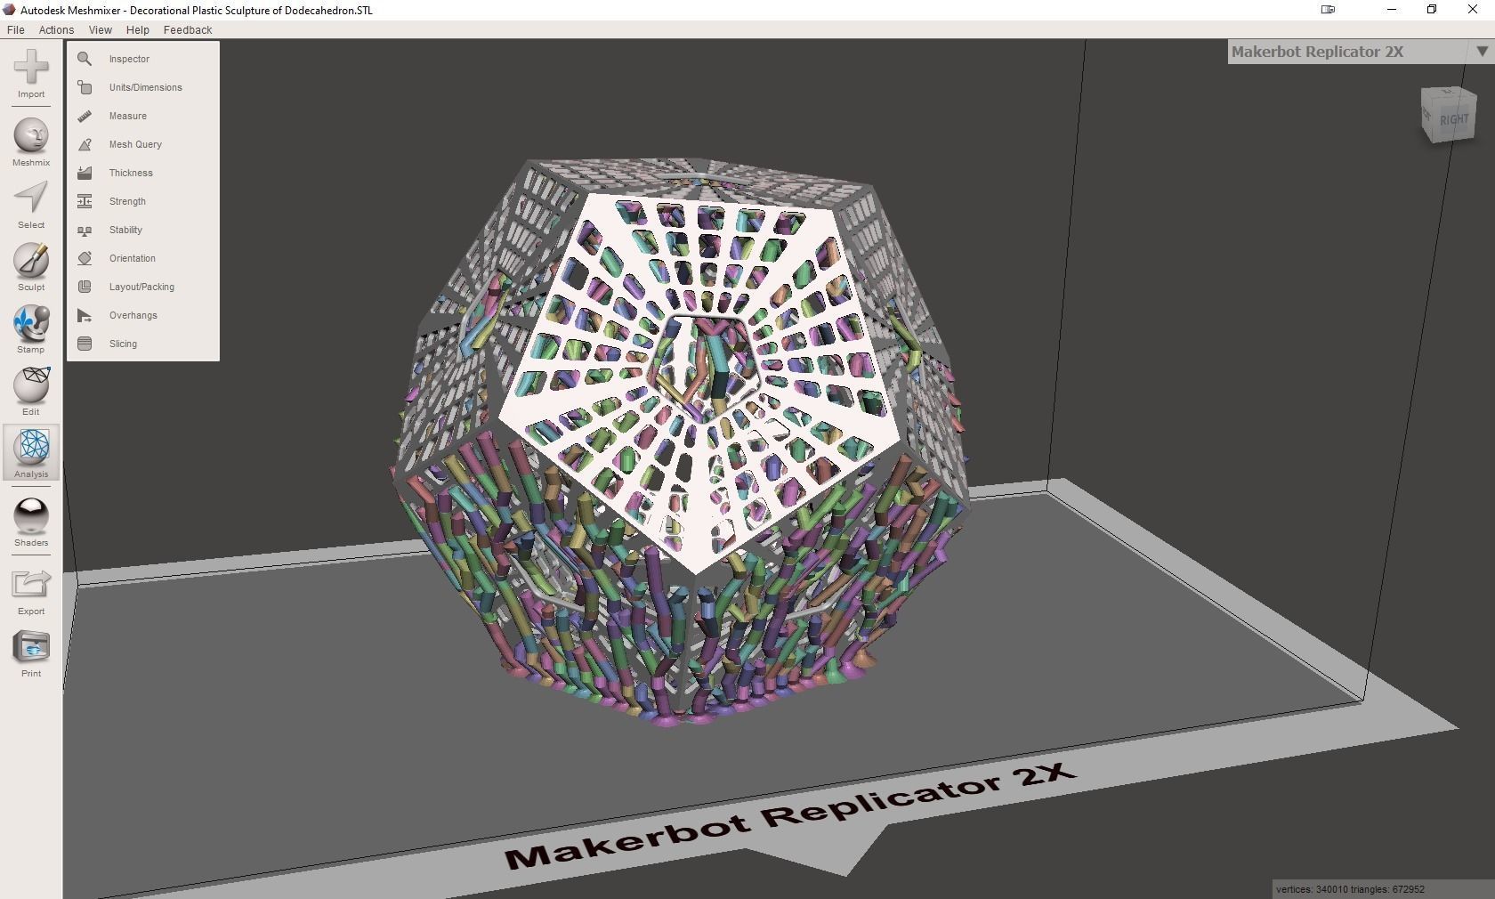This screenshot has width=1495, height=899.
Task: Choose the Measure label entry
Action: pos(127,116)
